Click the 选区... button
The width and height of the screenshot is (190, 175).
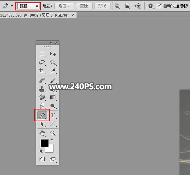pos(64,6)
